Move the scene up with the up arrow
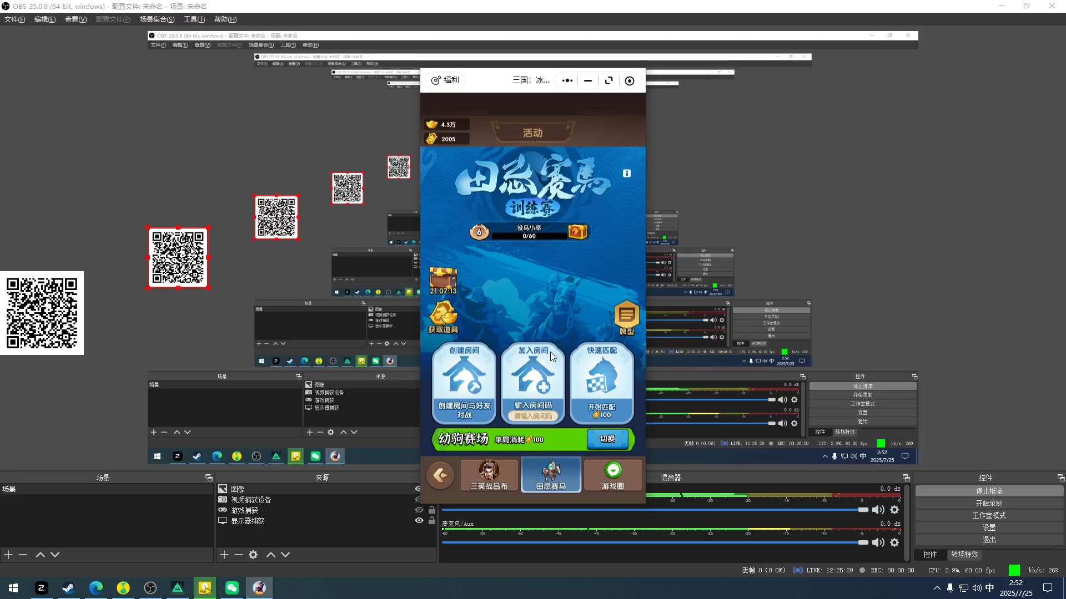The image size is (1066, 599). [41, 555]
